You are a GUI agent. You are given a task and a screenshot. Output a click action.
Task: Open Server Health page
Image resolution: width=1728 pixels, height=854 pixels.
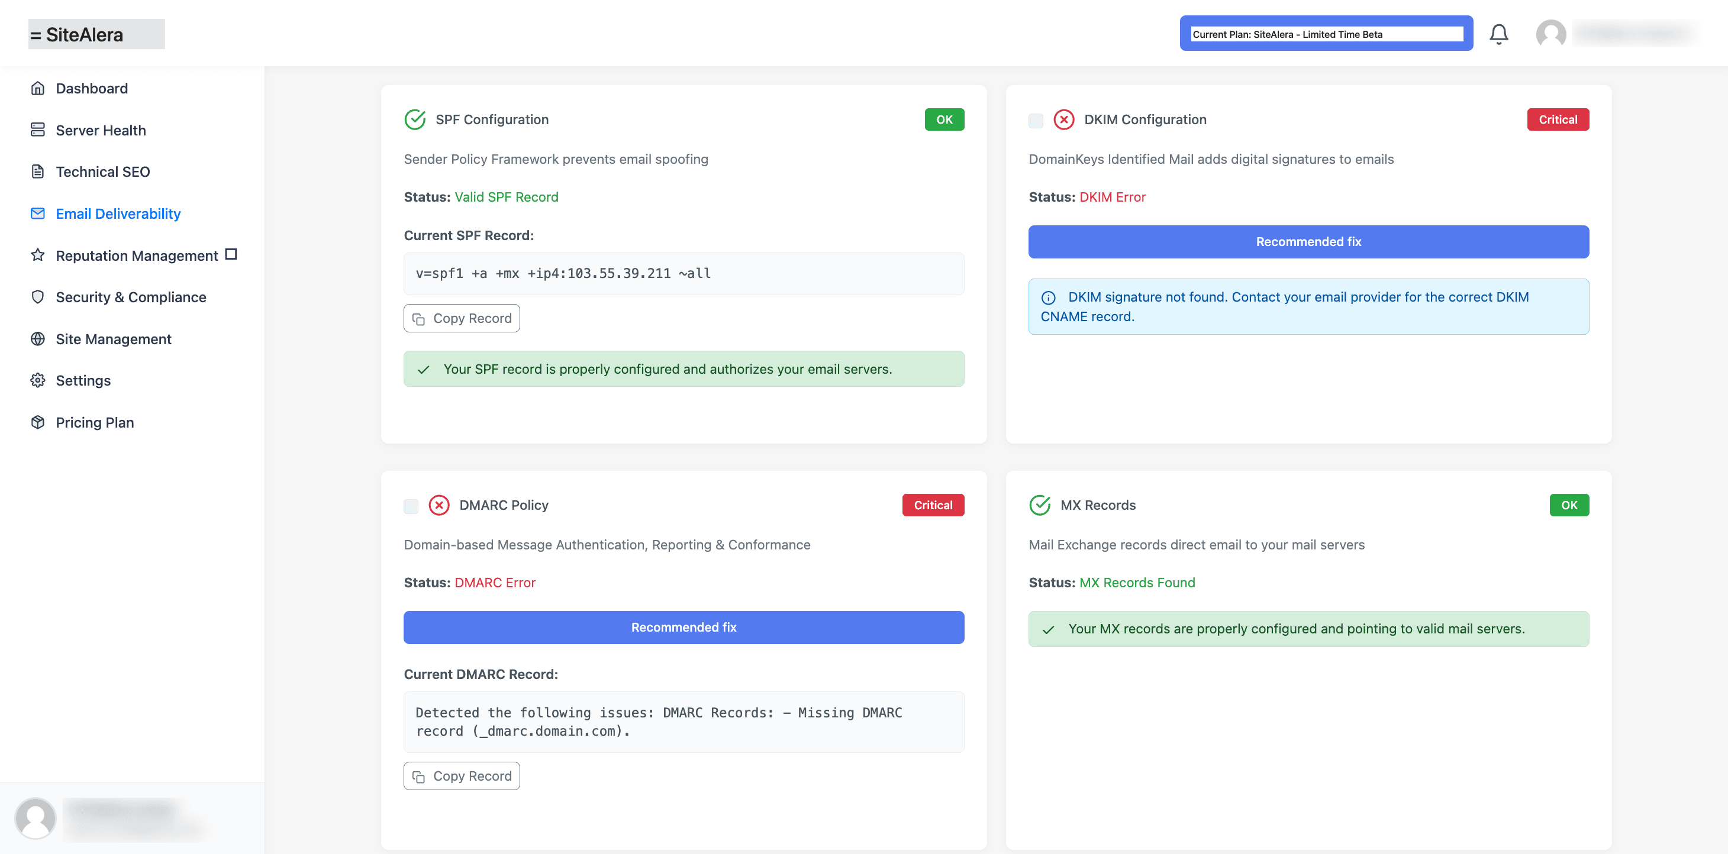101,130
